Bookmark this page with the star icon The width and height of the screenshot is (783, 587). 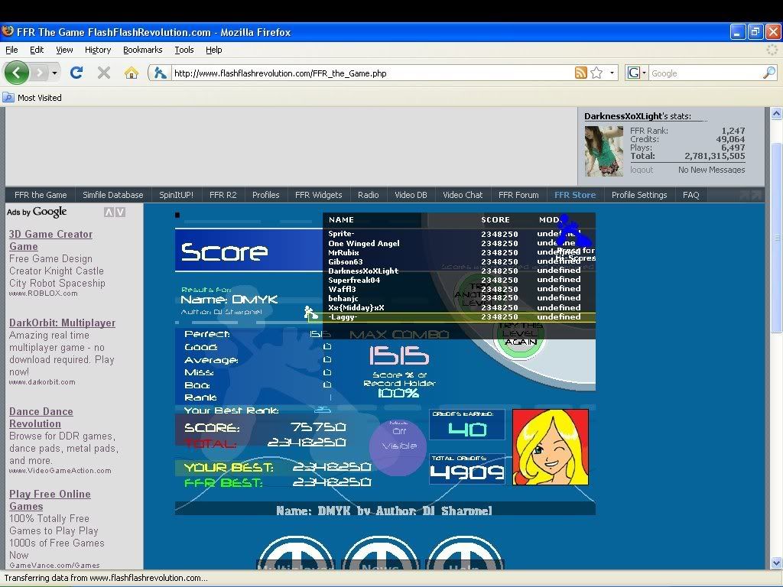point(596,73)
